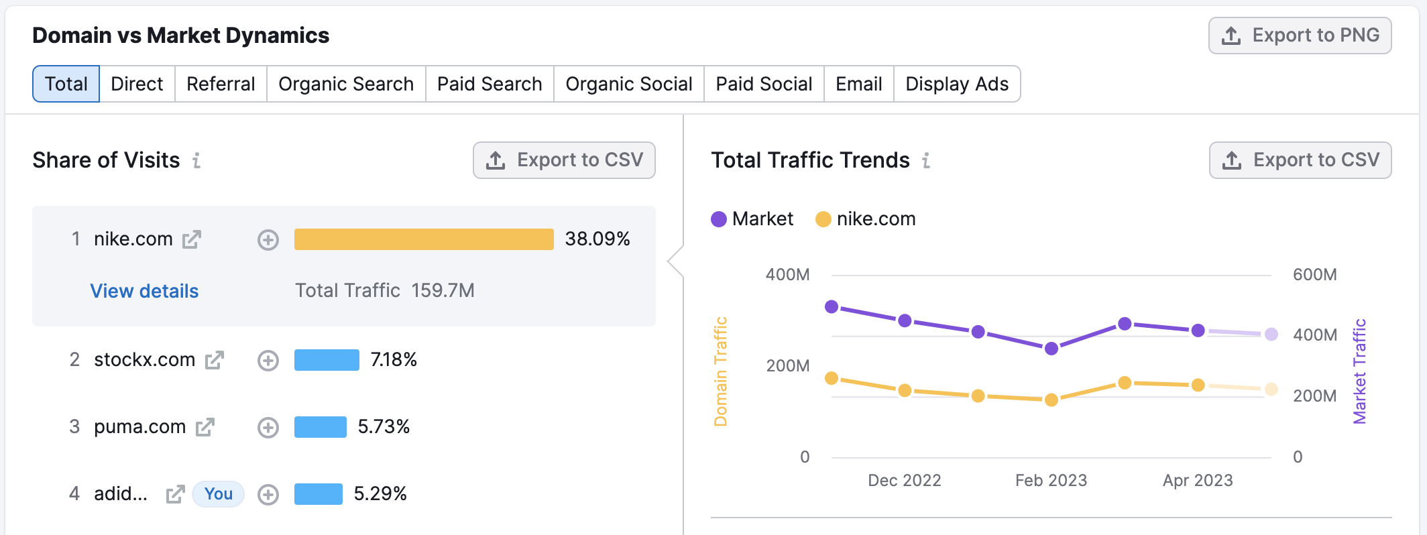Screen dimensions: 1427x535
Task: Add stockx.com with the plus icon
Action: (268, 361)
